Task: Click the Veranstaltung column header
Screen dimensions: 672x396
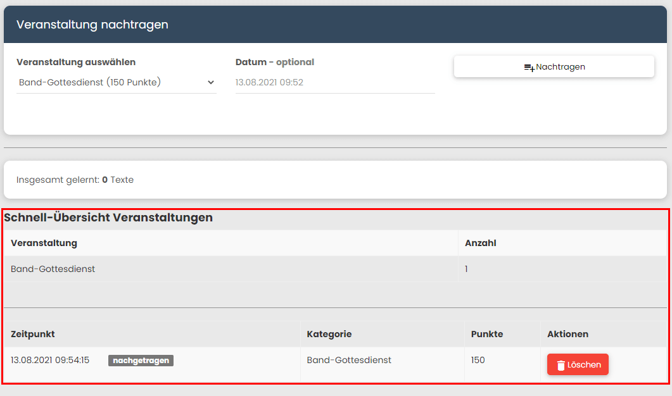Action: (x=44, y=243)
